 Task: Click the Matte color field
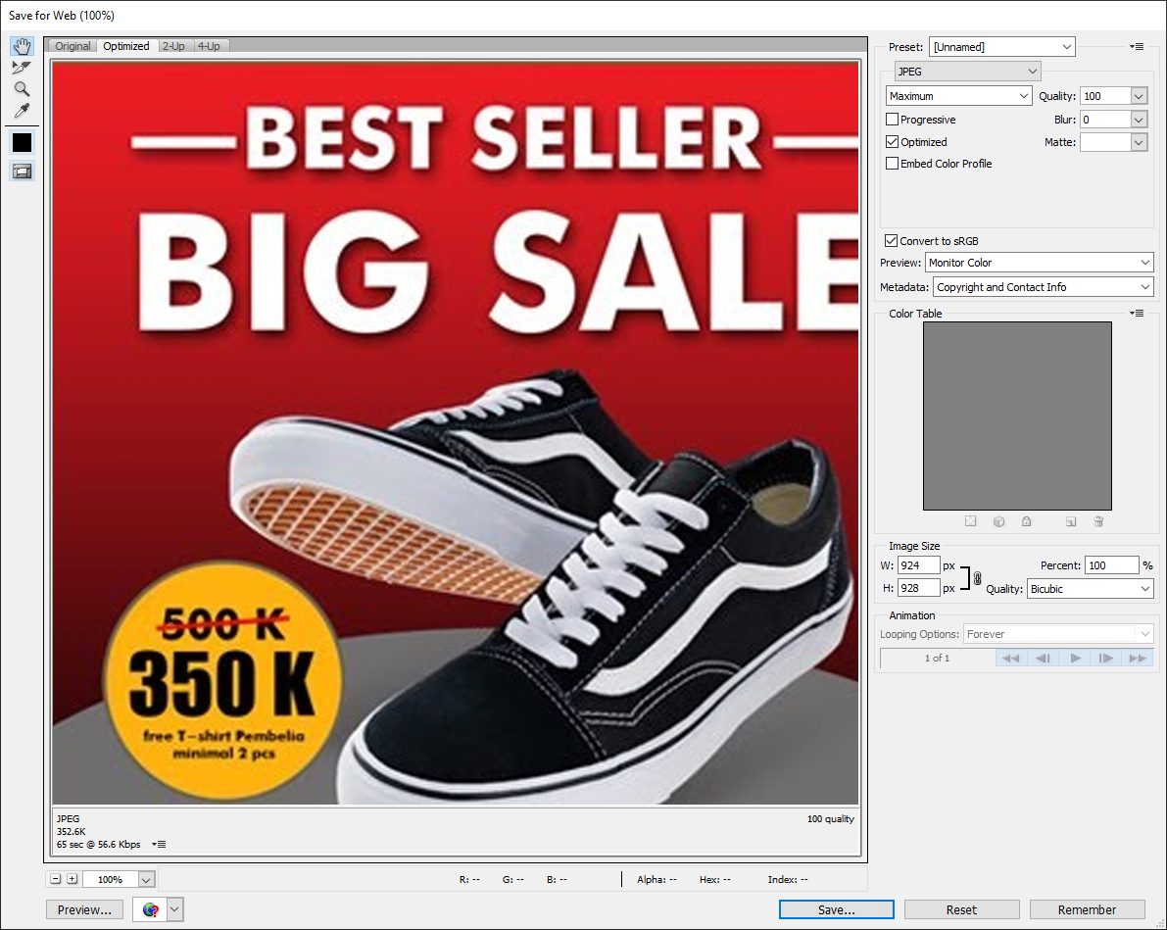click(x=1105, y=142)
